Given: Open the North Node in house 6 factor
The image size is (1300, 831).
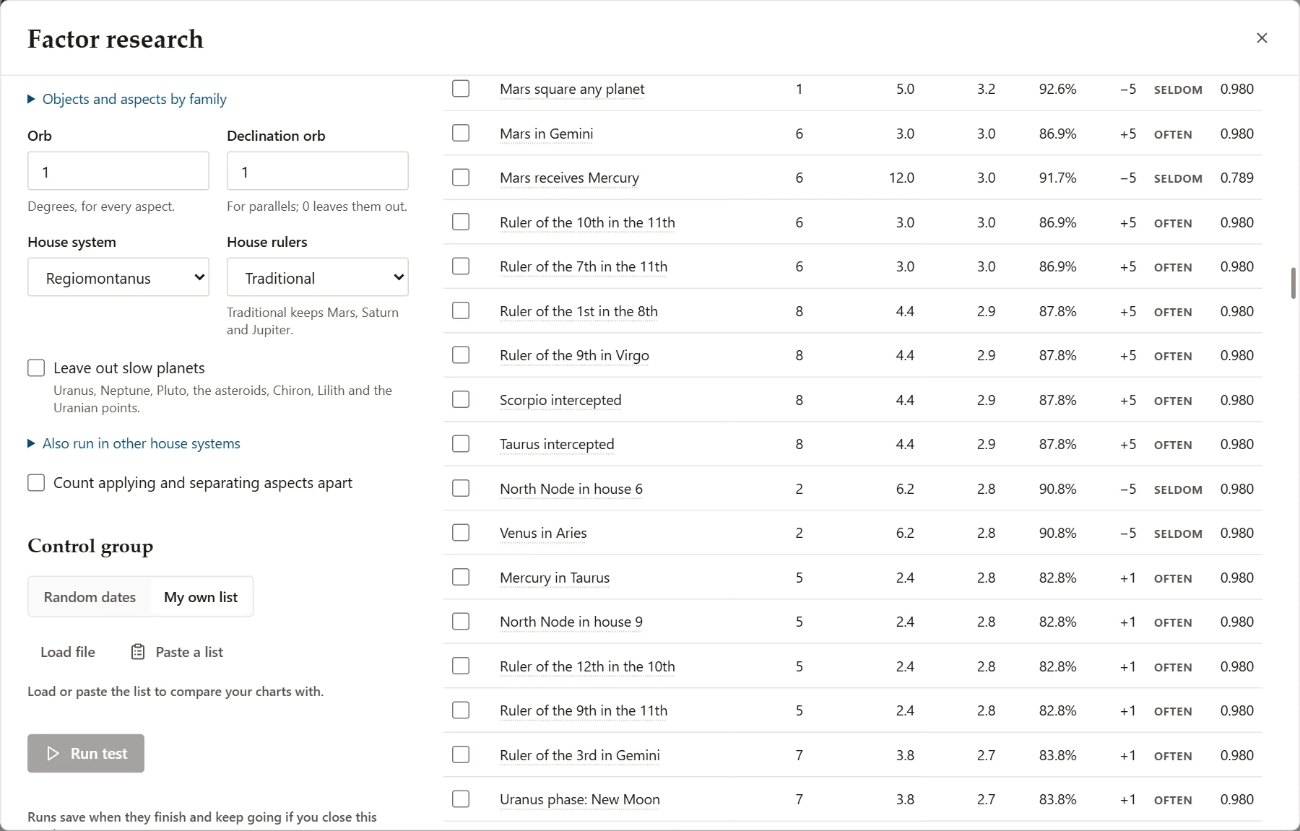Looking at the screenshot, I should point(571,489).
